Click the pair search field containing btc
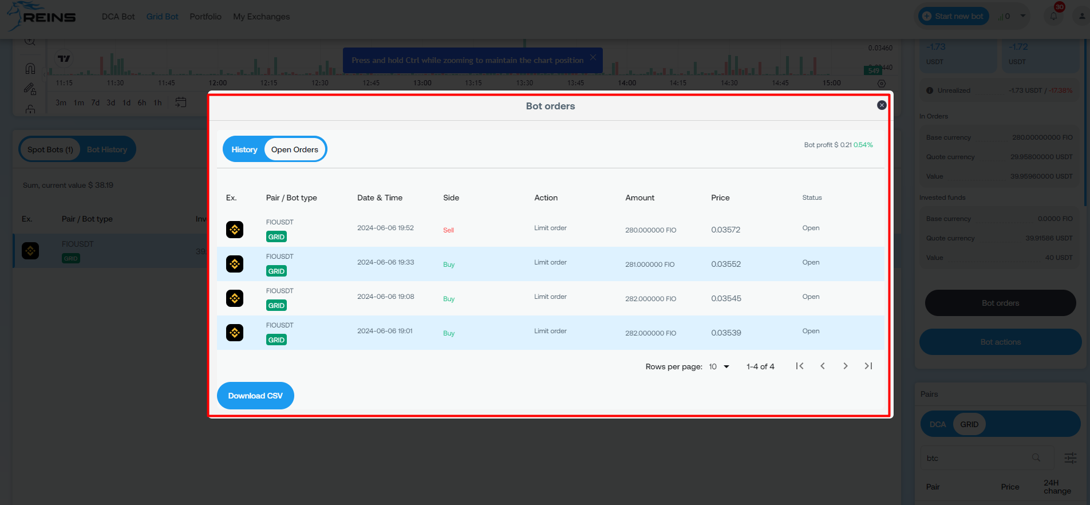The width and height of the screenshot is (1090, 505). click(979, 458)
